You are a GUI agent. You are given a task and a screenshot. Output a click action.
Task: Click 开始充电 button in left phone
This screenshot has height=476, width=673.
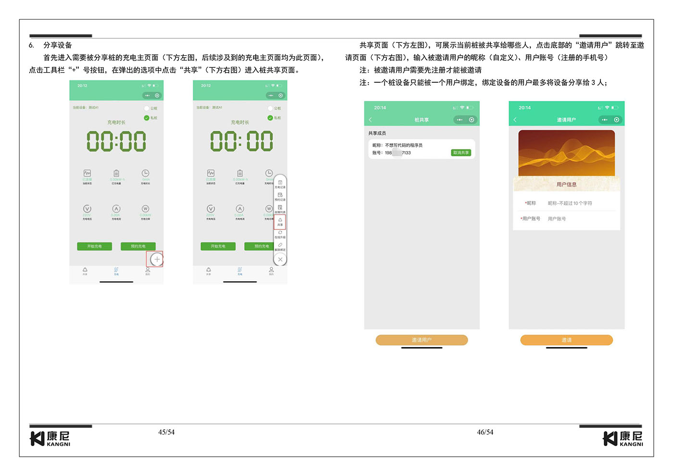pos(94,246)
